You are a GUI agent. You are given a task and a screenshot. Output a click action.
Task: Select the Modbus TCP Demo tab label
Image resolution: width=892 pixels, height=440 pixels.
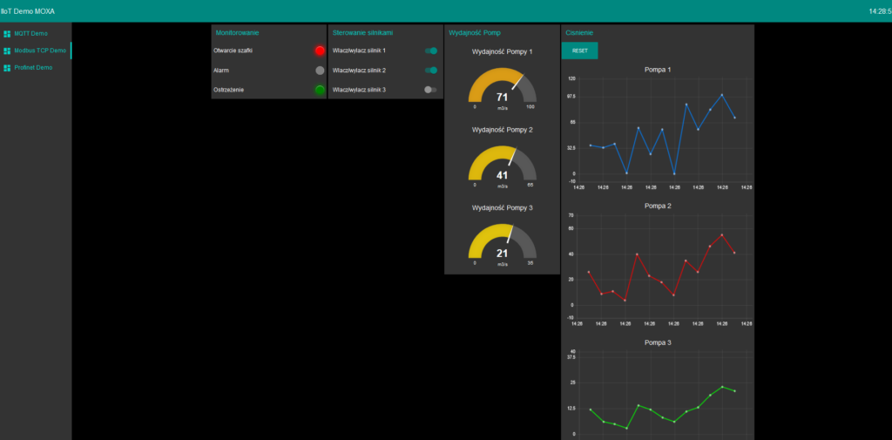point(39,51)
